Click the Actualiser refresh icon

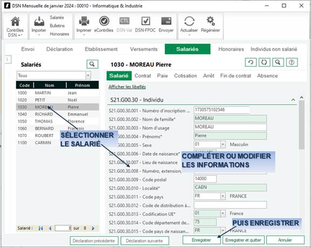point(189,21)
